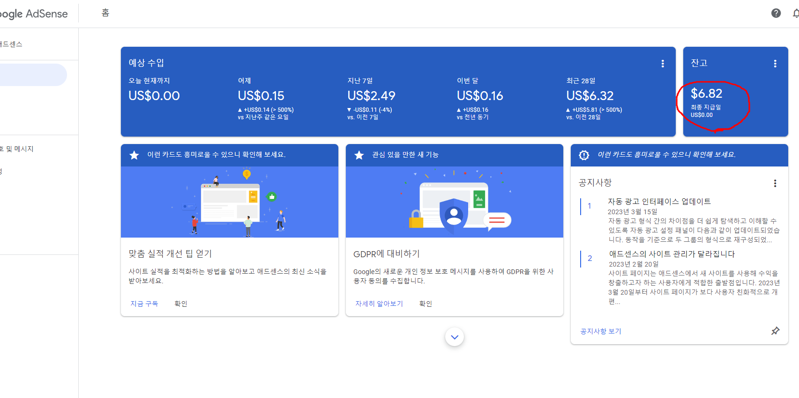Open the help question mark icon
Screen dimensions: 799x398
pyautogui.click(x=776, y=13)
